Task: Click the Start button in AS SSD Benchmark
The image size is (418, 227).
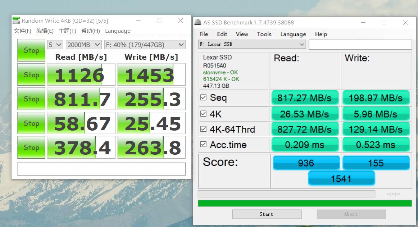Action: tap(267, 214)
